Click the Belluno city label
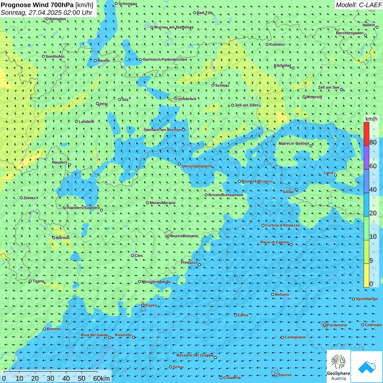 pyautogui.click(x=282, y=294)
